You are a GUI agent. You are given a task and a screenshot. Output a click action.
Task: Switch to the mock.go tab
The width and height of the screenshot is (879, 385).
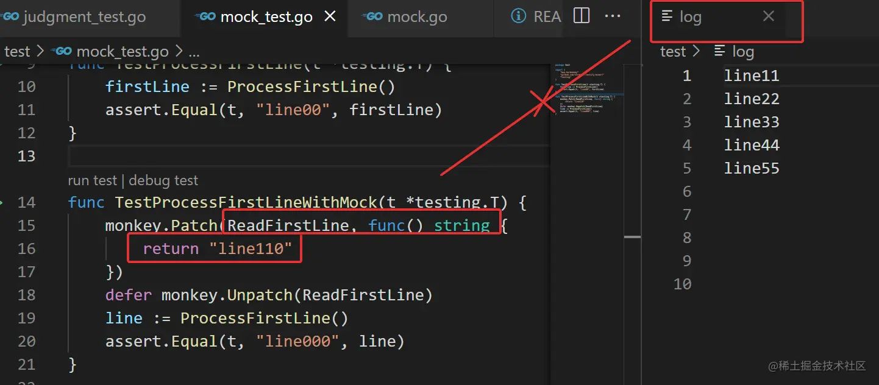(x=417, y=17)
